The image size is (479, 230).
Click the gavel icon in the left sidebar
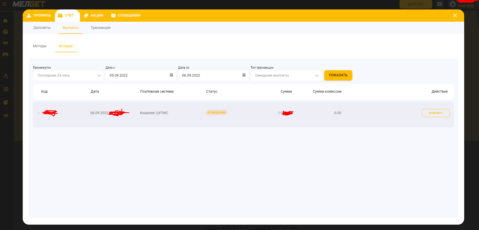(x=6, y=76)
